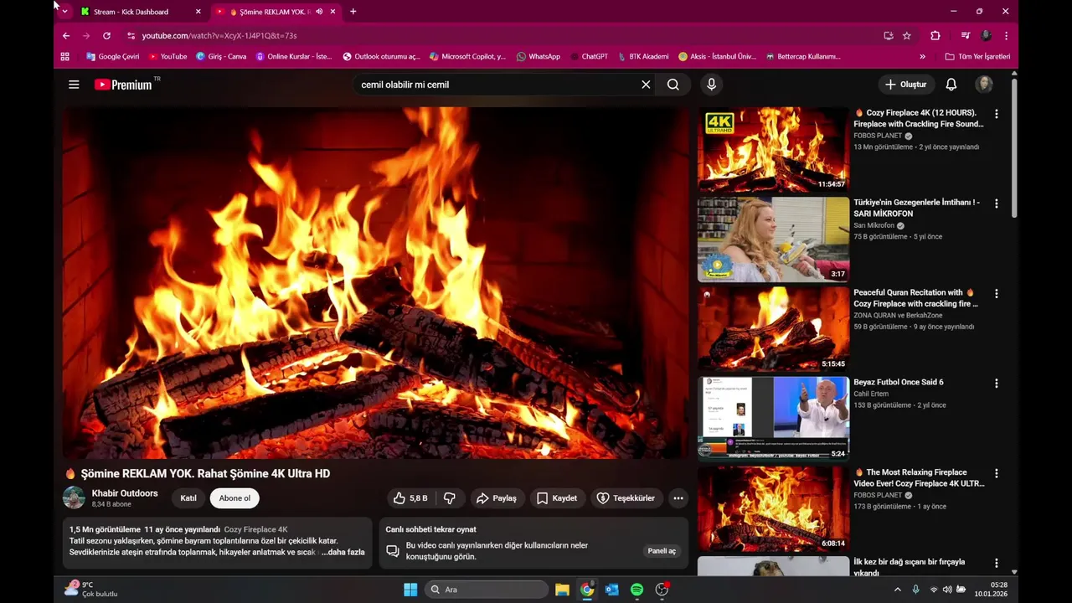Like the video showing 5,8 B
Viewport: 1072px width, 603px height.
[x=410, y=498]
